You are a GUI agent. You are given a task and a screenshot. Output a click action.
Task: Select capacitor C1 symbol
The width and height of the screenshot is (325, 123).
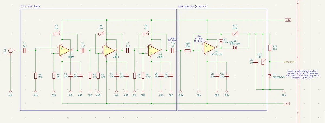[x=24, y=50]
